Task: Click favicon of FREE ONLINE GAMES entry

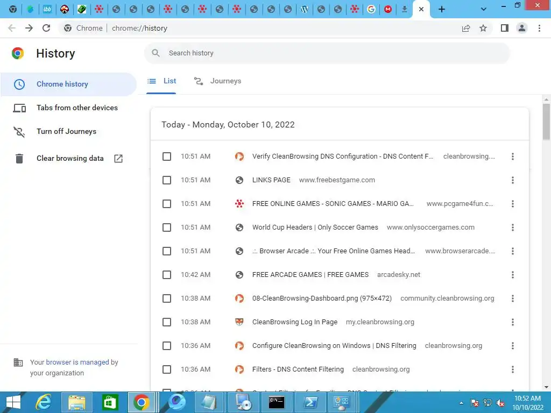Action: 239,204
